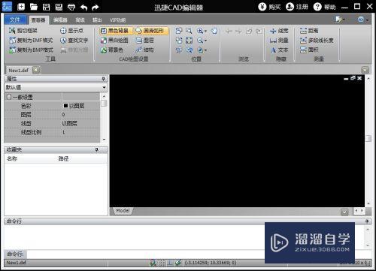Select the 距离 distance measure tool
The height and width of the screenshot is (271, 376).
(309, 31)
